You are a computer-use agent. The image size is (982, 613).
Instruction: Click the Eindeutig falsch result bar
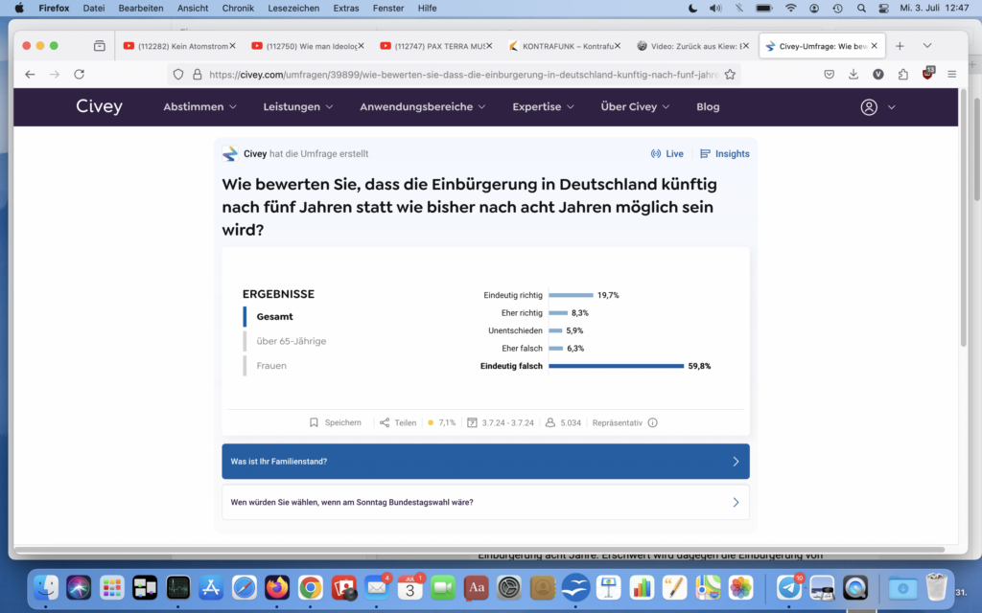(x=616, y=366)
